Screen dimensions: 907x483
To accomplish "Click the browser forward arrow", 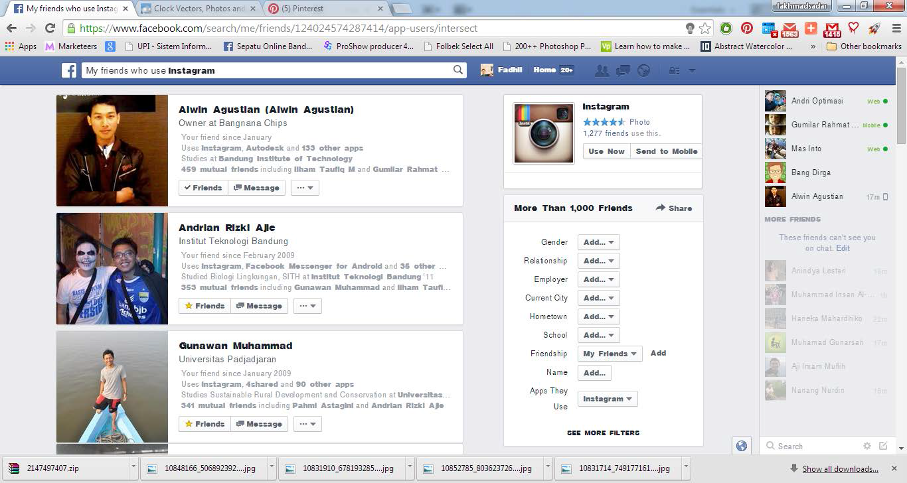I will coord(31,28).
